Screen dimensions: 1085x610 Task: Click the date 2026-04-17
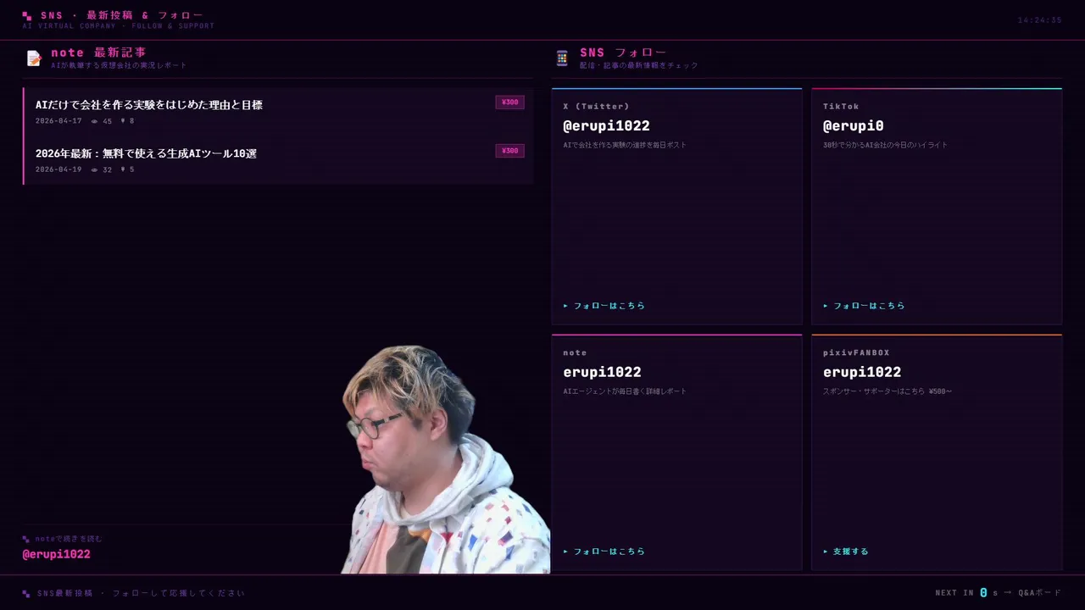[58, 121]
